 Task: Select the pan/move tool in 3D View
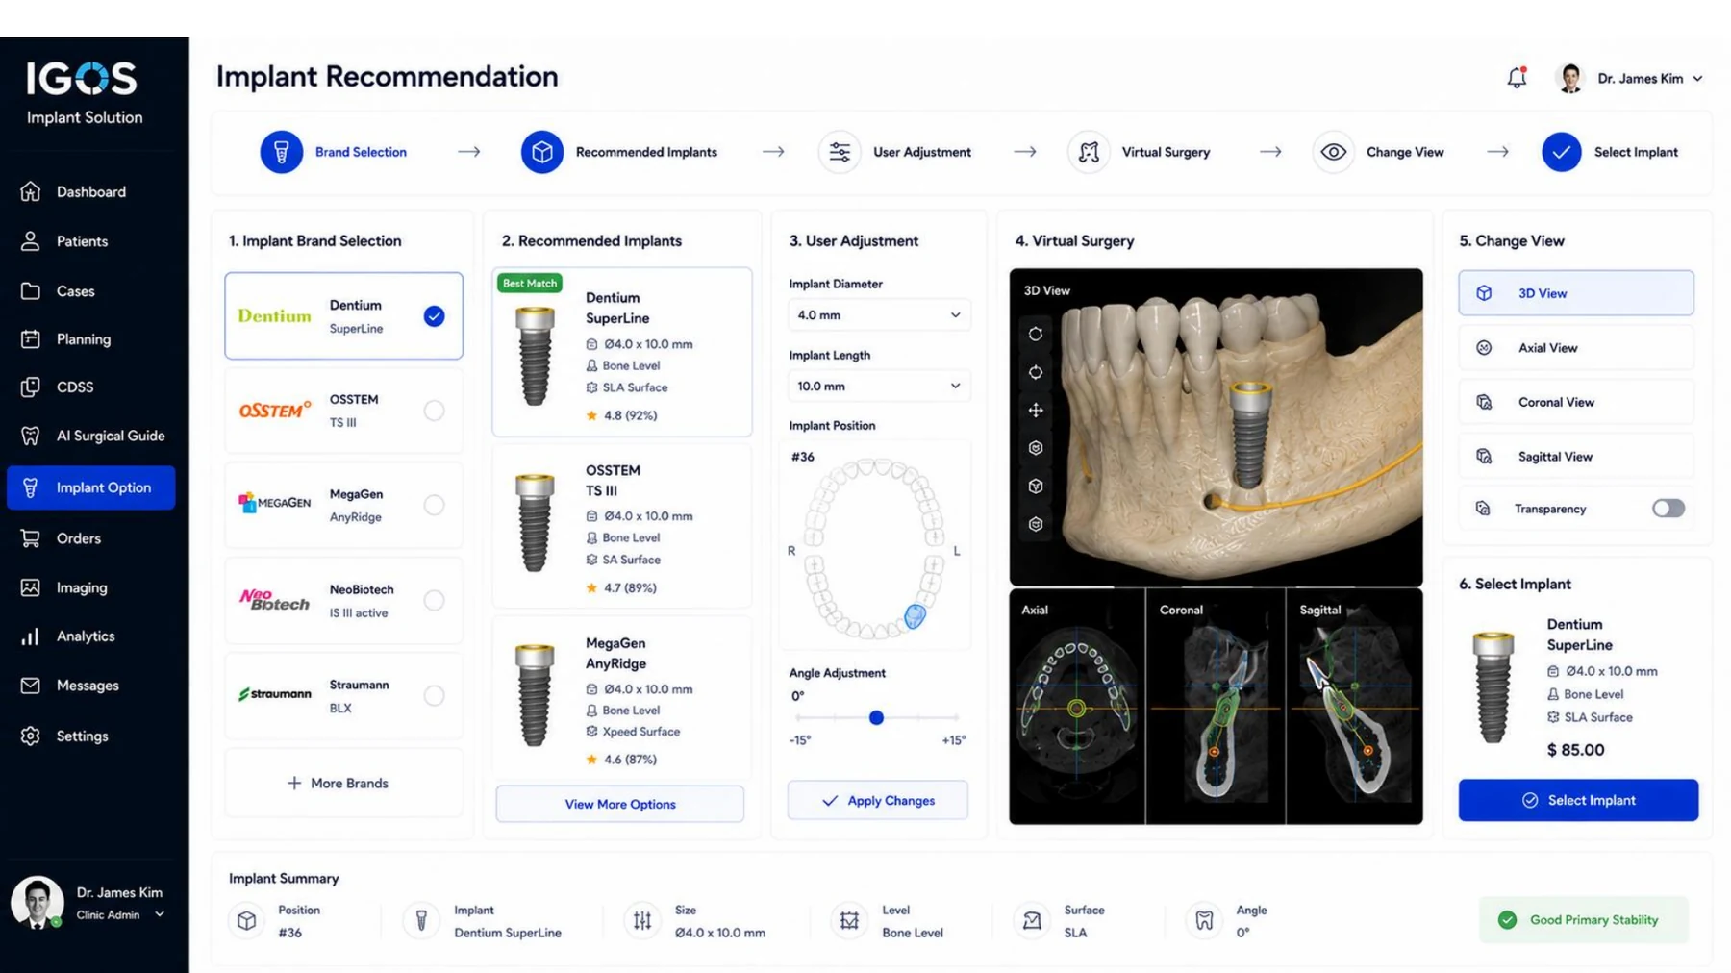pos(1036,411)
